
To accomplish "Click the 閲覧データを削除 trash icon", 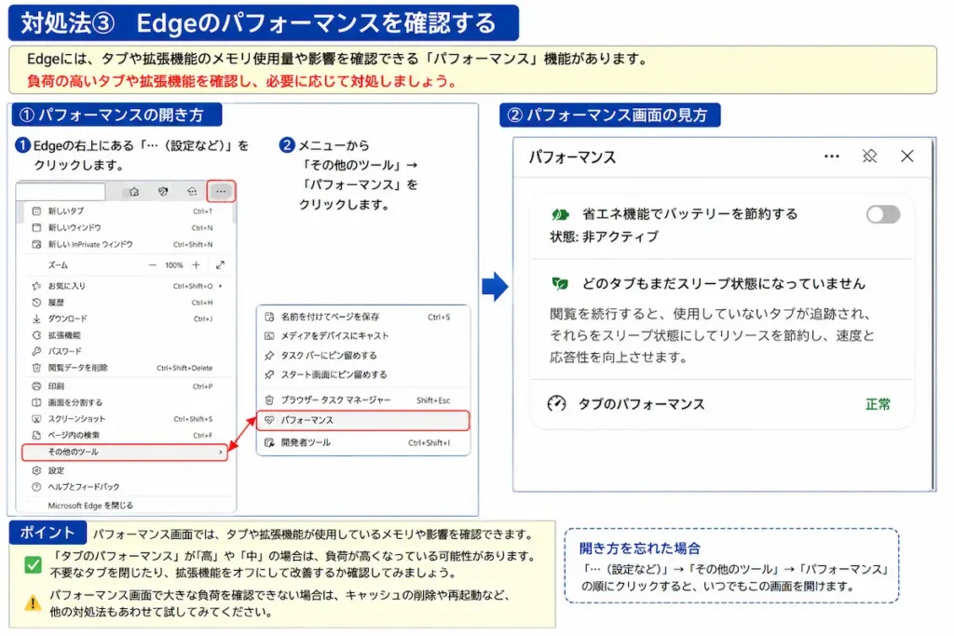I will point(36,368).
